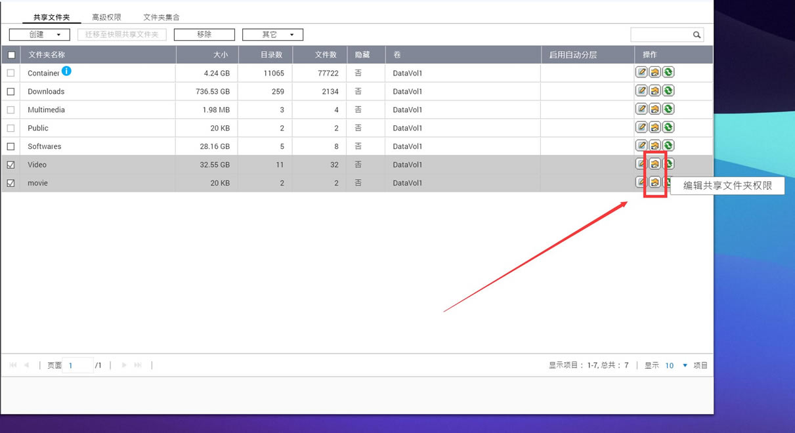795x433 pixels.
Task: Edit properties of the Downloads folder
Action: tap(641, 91)
